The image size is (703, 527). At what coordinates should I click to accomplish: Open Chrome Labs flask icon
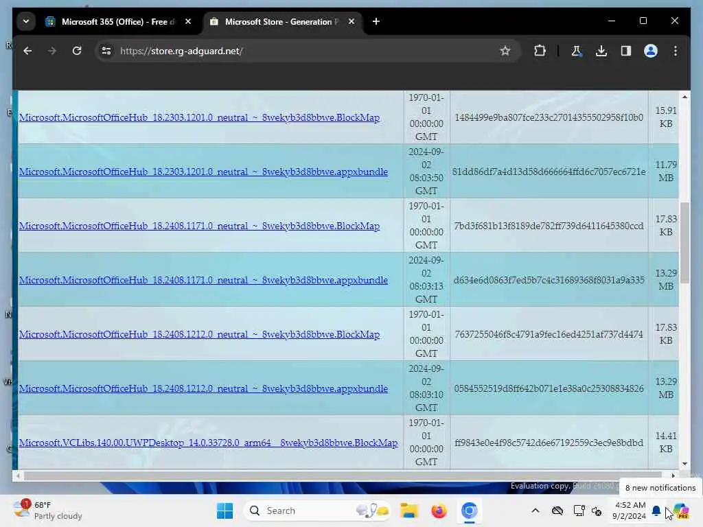577,51
